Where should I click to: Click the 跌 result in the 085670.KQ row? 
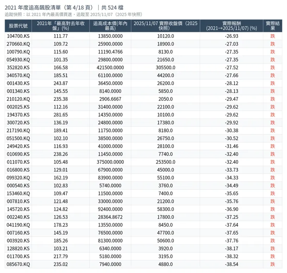[x=273, y=264]
